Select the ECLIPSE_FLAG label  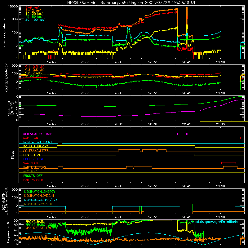click(34, 159)
